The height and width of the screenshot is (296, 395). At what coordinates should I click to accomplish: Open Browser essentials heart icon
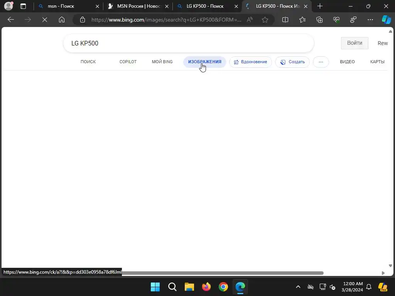click(x=336, y=20)
